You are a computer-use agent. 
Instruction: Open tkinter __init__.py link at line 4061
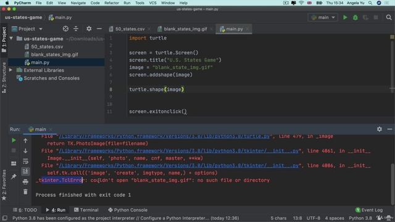point(178,150)
